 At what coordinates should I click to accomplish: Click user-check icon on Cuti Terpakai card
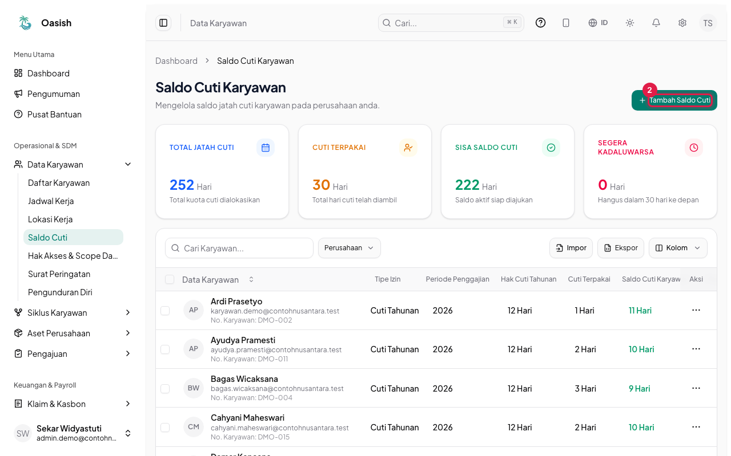(x=408, y=148)
